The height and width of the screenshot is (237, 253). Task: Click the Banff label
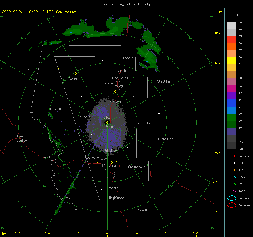46,157
